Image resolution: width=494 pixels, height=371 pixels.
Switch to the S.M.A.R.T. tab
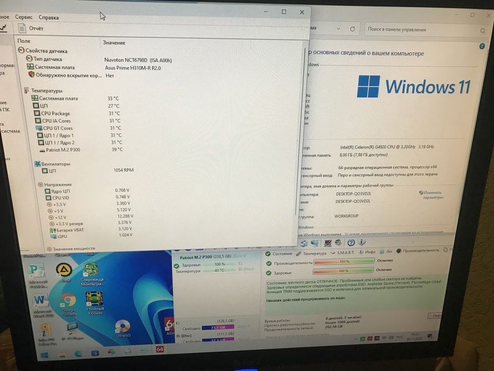343,252
